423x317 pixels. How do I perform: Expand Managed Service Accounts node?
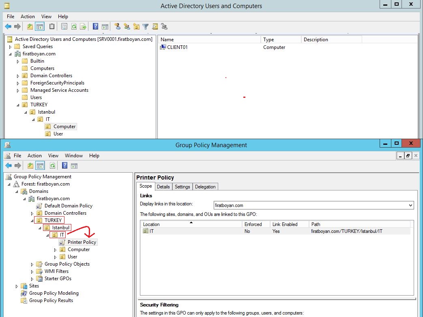(x=18, y=90)
